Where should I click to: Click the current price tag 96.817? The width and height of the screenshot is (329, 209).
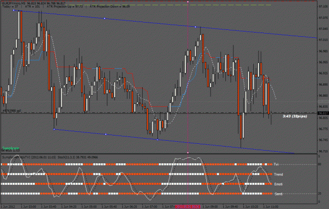tap(323, 113)
